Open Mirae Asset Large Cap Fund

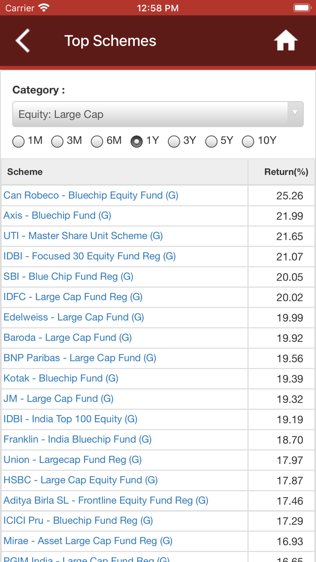(88, 541)
